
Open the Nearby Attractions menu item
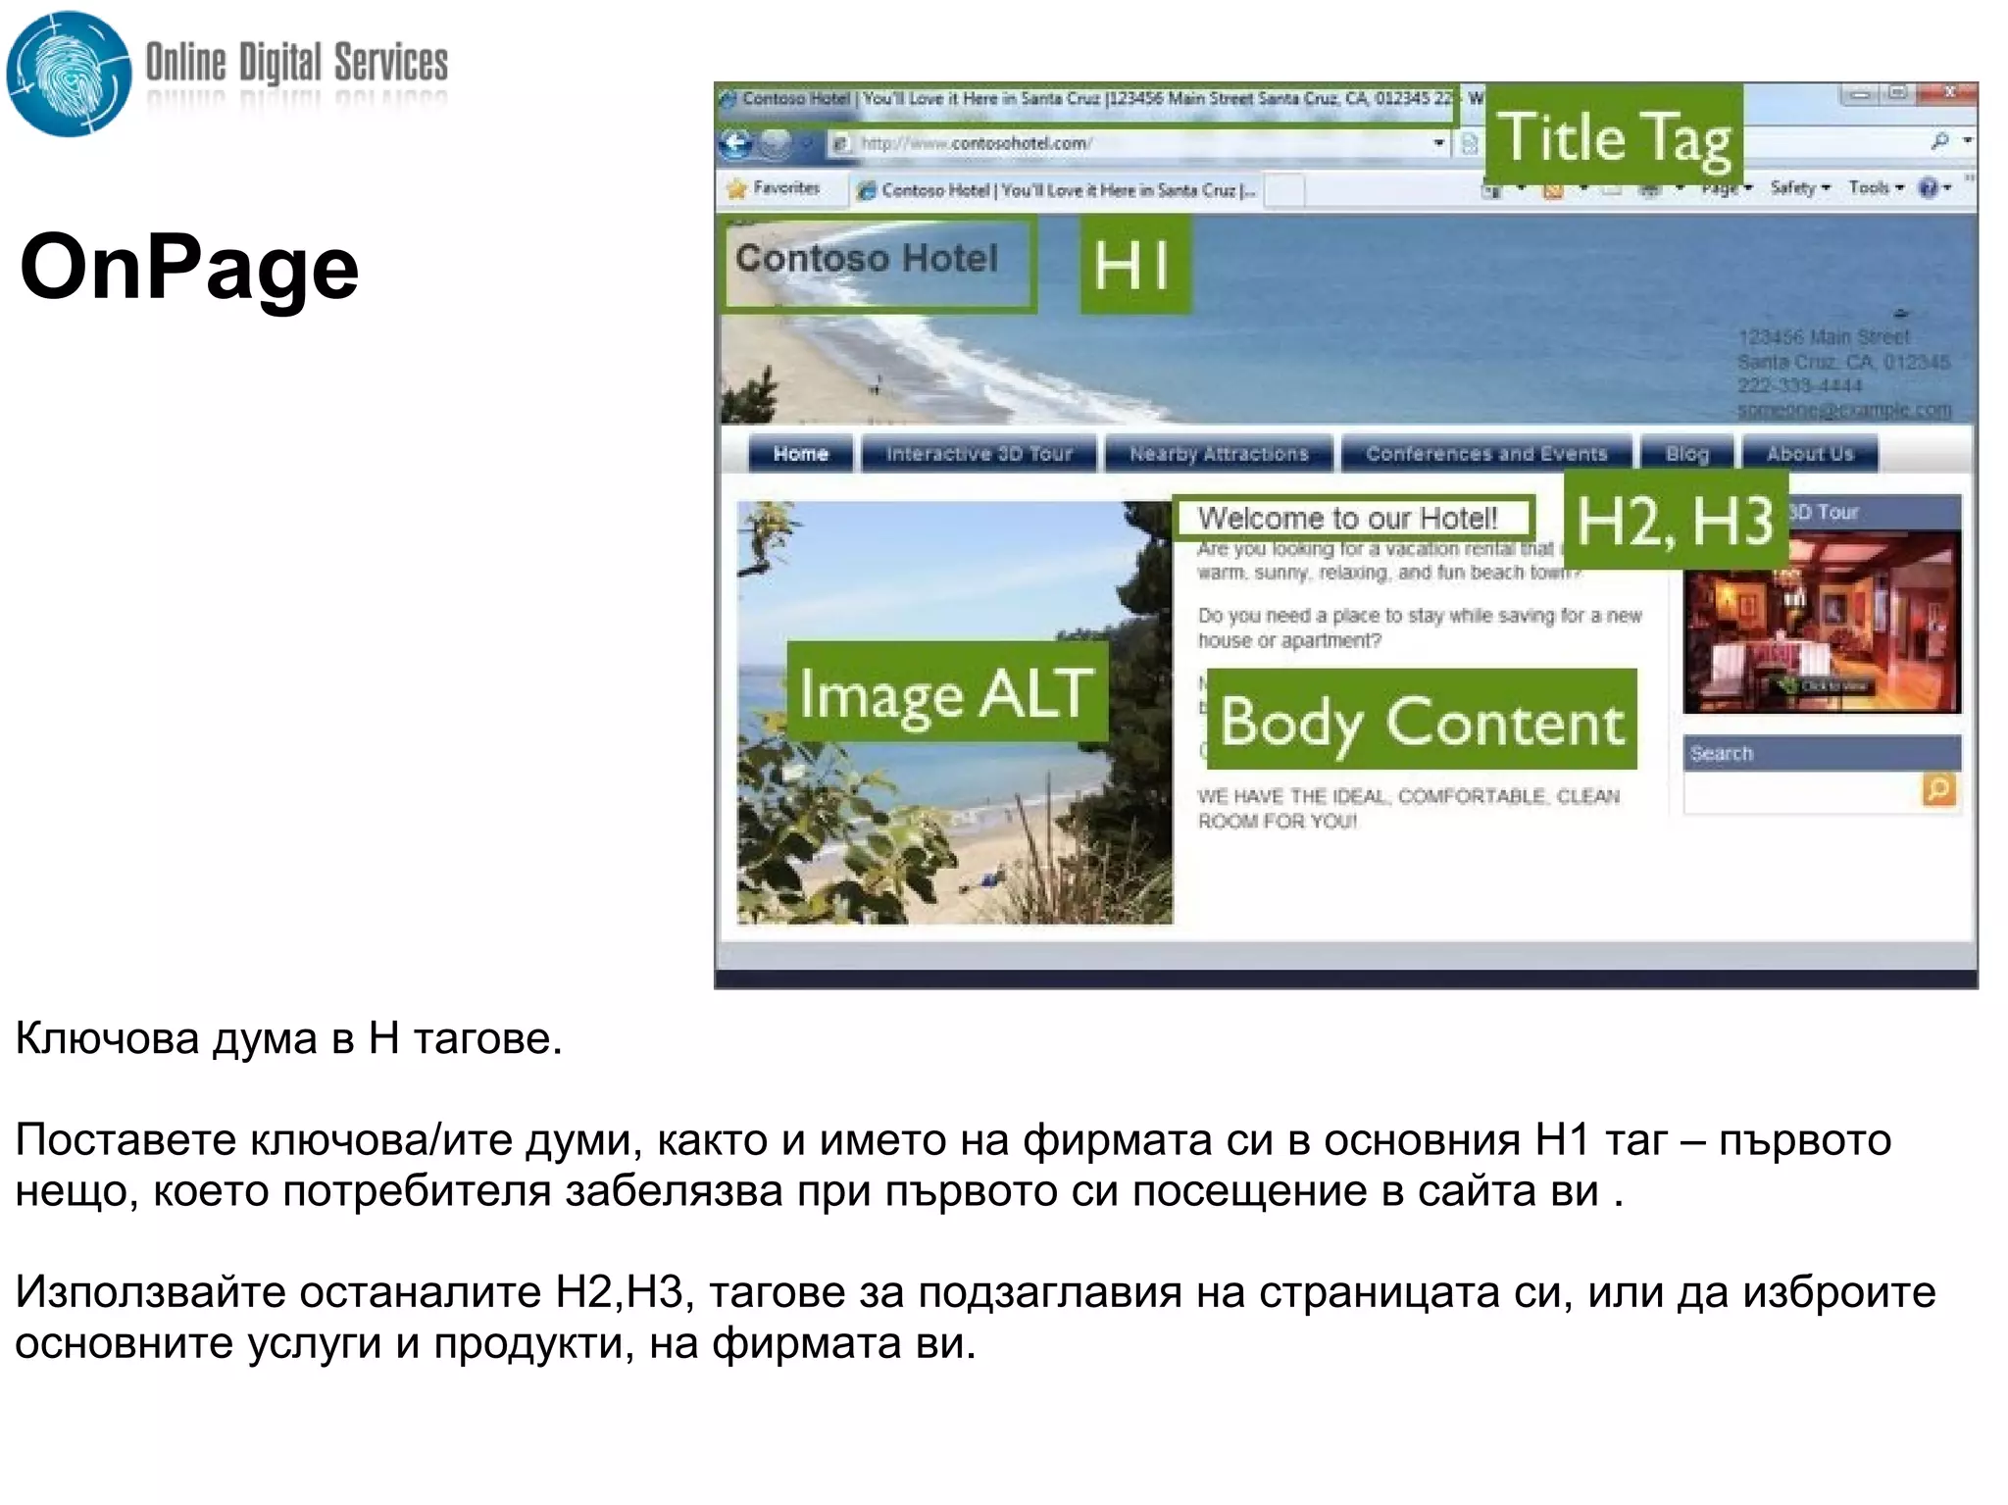click(1219, 454)
